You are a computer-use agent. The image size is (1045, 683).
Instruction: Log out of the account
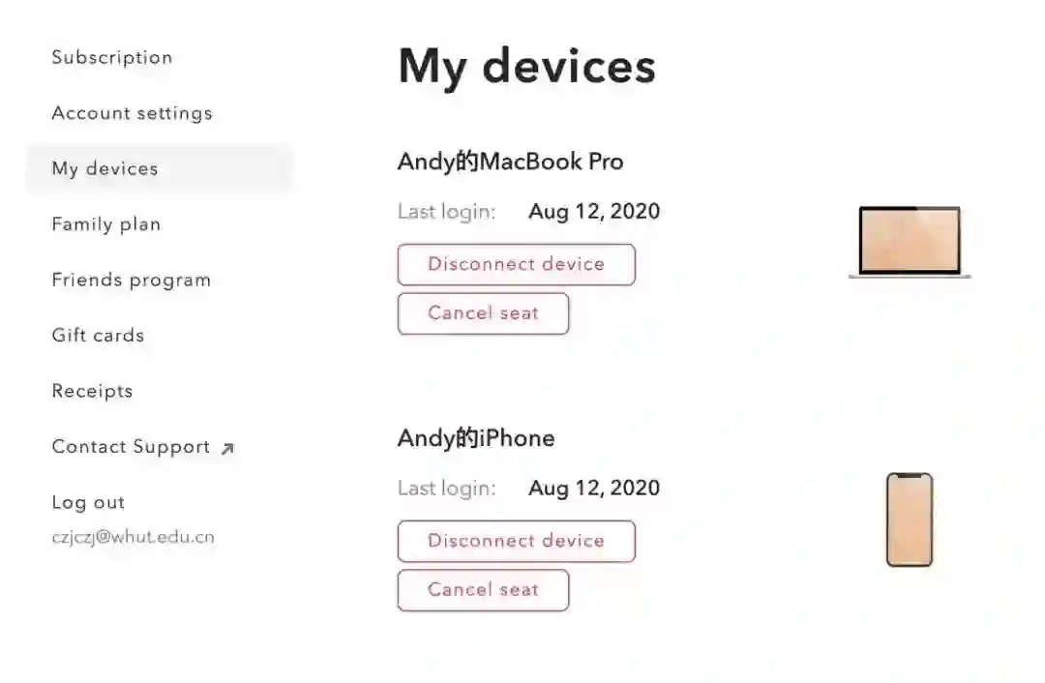(x=88, y=503)
